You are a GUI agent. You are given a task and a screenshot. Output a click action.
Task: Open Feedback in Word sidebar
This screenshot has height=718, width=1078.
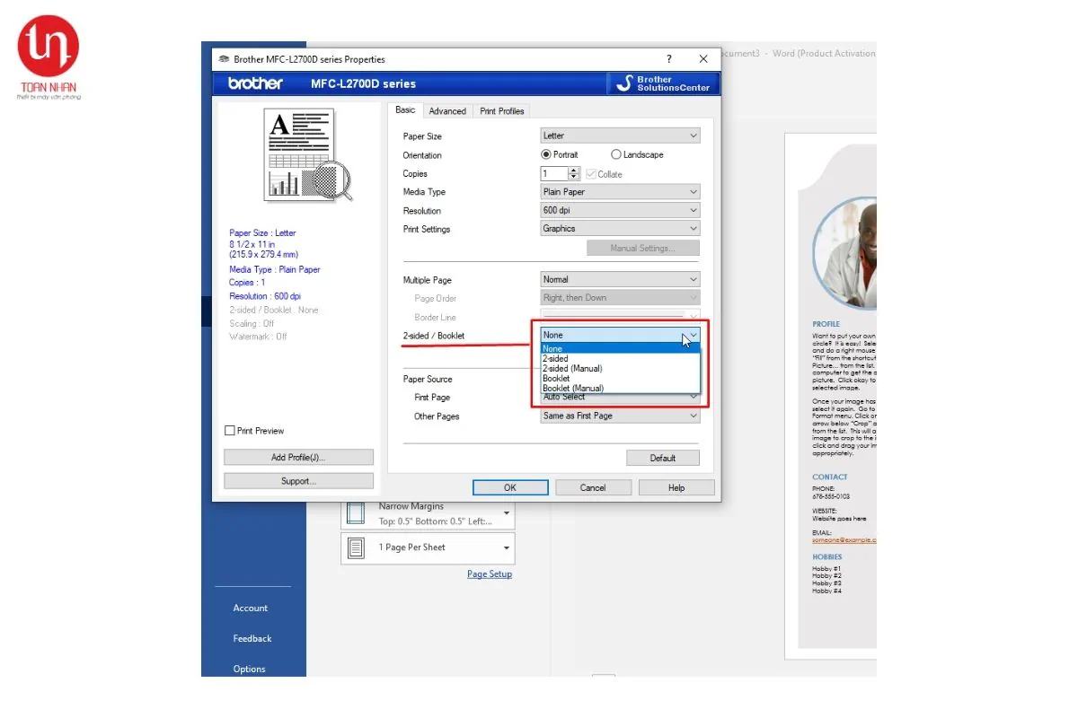click(252, 639)
